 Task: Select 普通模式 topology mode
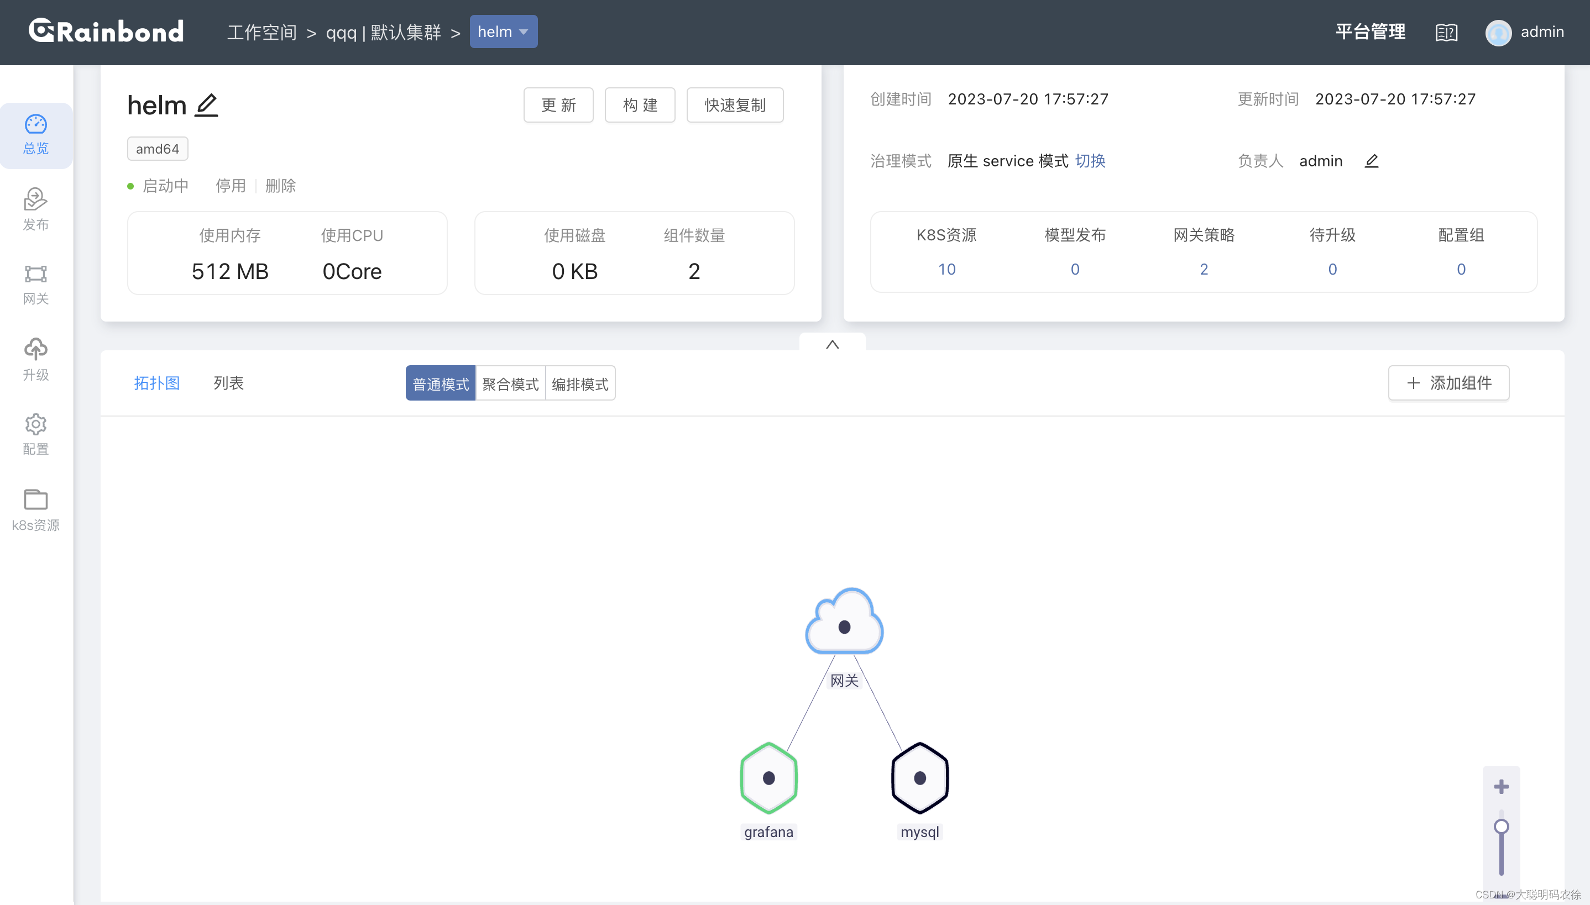440,383
